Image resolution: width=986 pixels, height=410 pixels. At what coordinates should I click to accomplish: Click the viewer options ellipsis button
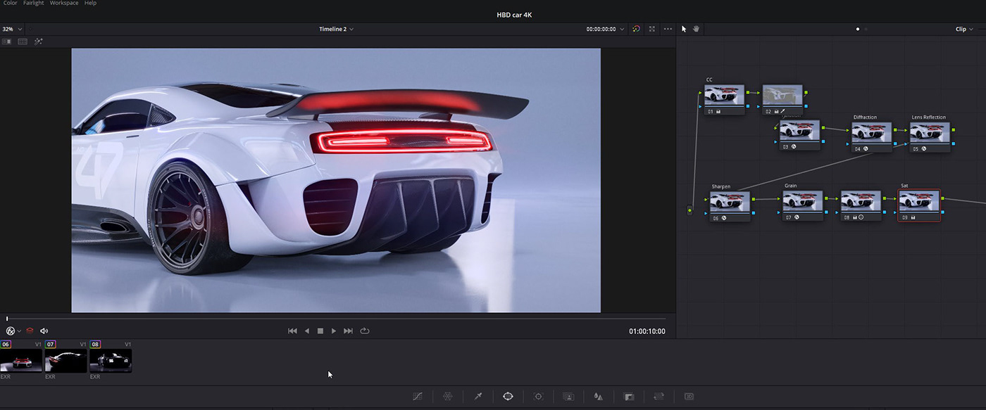667,29
